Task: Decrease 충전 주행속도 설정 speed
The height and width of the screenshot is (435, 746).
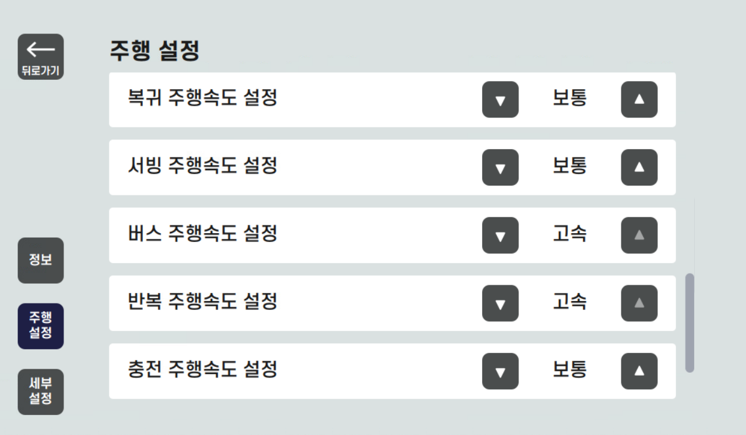Action: click(500, 371)
